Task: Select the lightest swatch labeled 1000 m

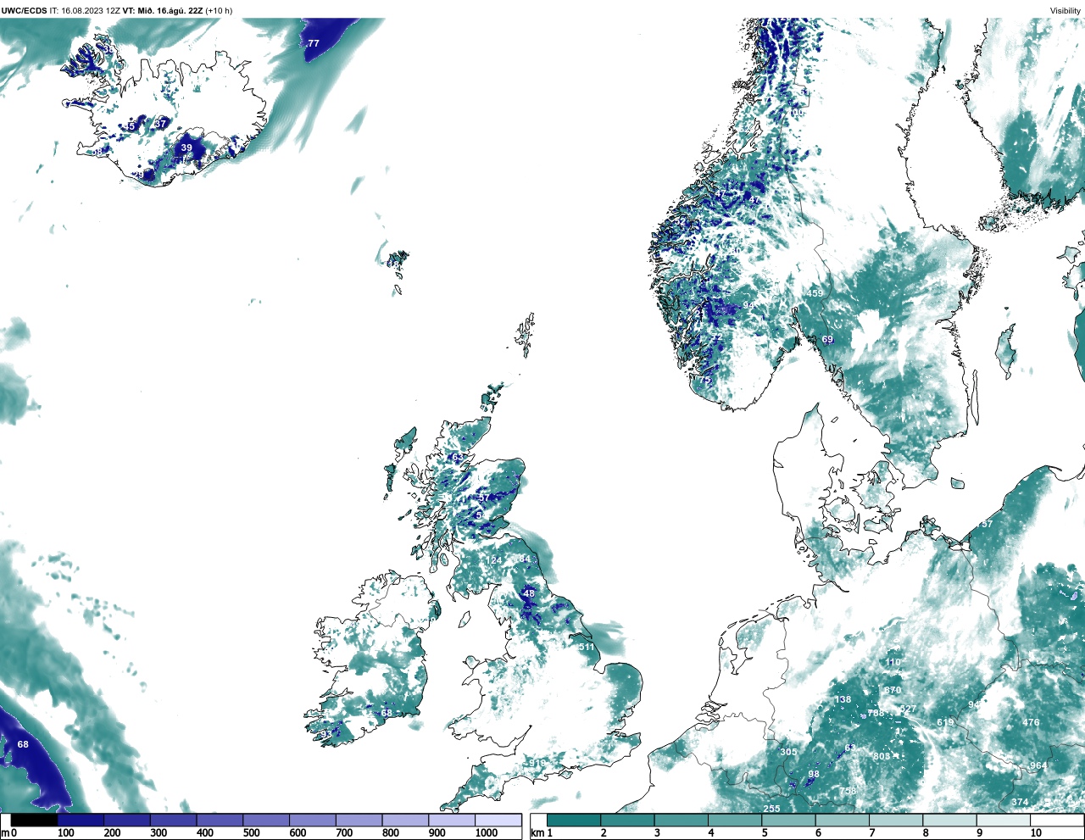Action: pyautogui.click(x=498, y=821)
